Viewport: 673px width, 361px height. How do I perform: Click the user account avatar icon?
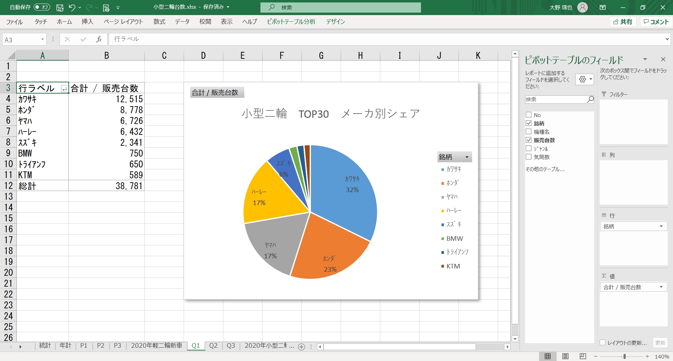click(x=582, y=7)
